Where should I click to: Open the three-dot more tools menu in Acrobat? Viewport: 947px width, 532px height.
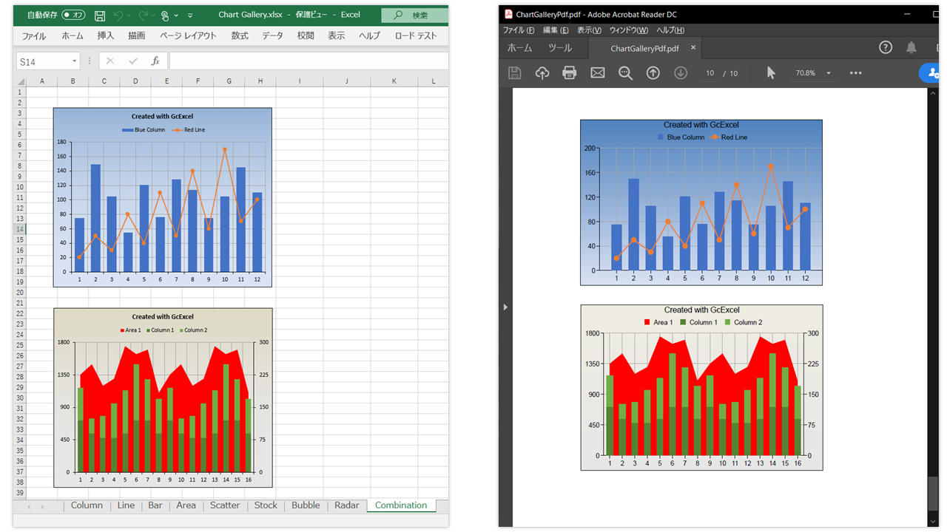coord(856,73)
